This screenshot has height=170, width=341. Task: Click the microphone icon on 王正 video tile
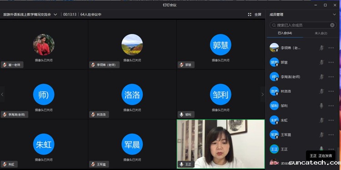pyautogui.click(x=181, y=165)
